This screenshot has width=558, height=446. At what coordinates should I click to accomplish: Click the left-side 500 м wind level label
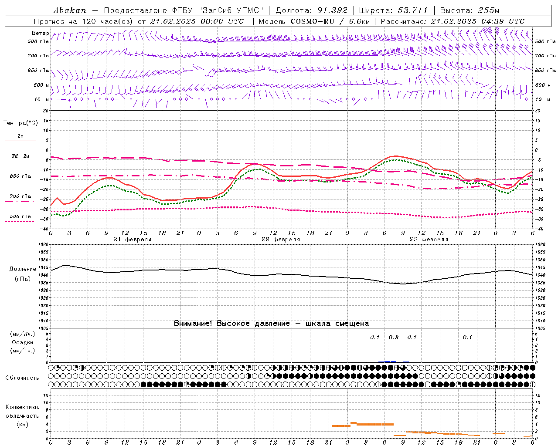[42, 85]
